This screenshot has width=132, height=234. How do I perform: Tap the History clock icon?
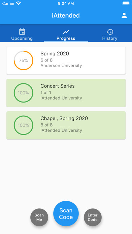point(110,32)
